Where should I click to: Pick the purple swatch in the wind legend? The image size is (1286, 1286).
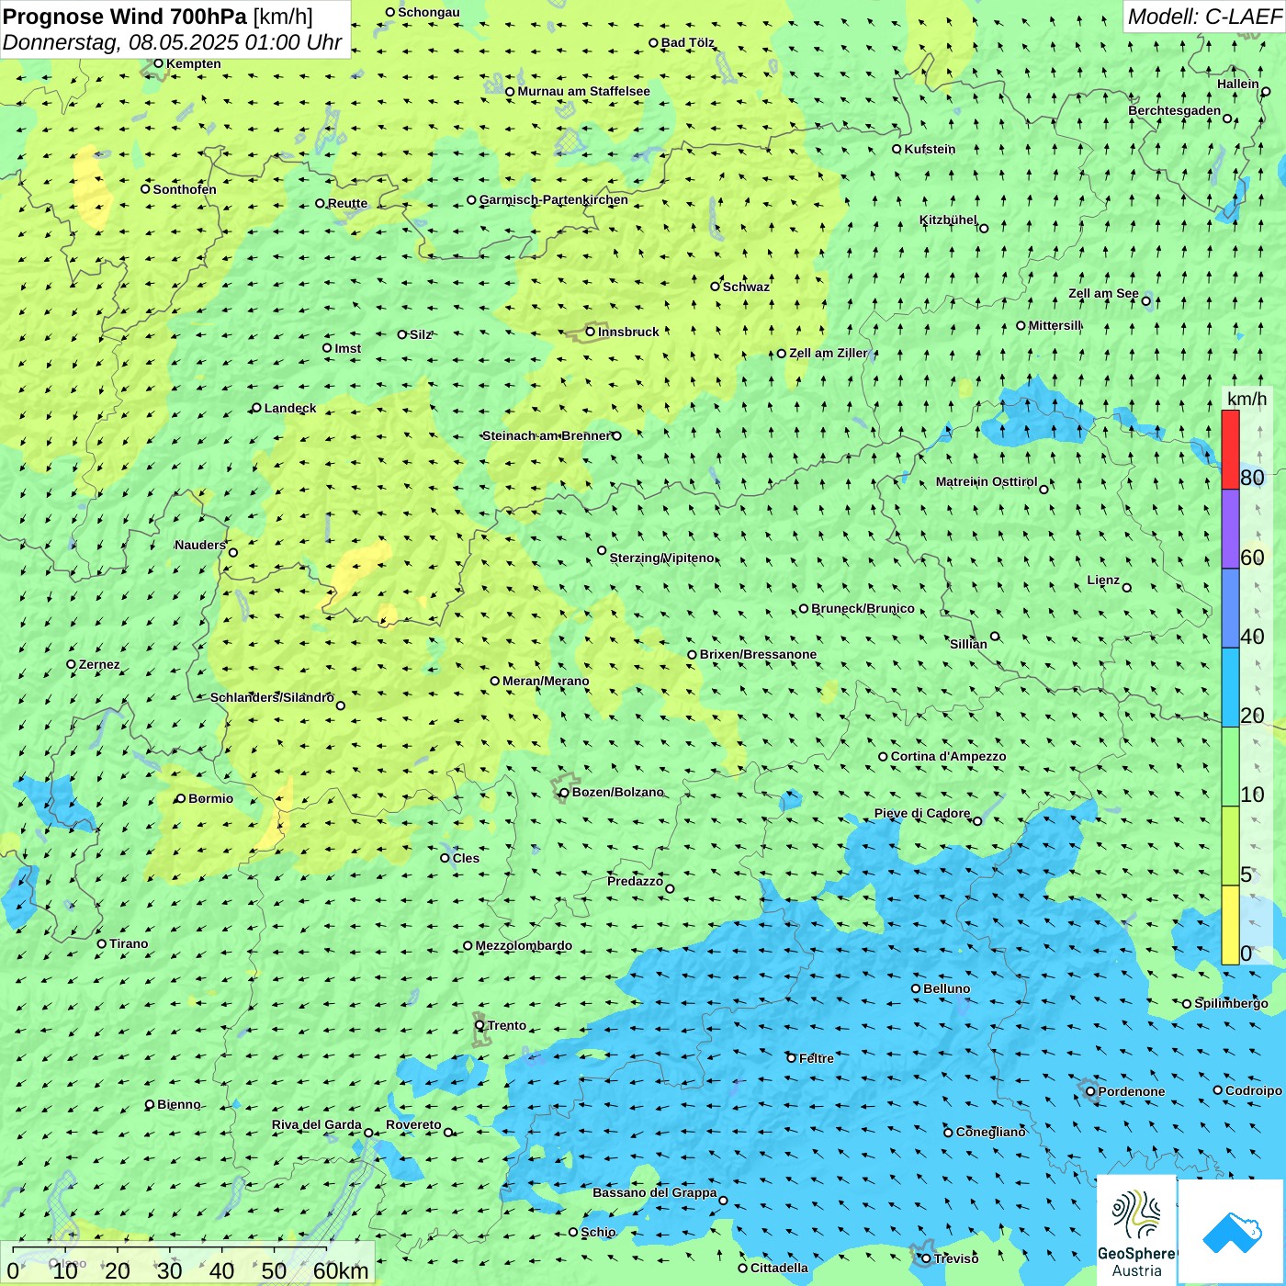click(1230, 529)
